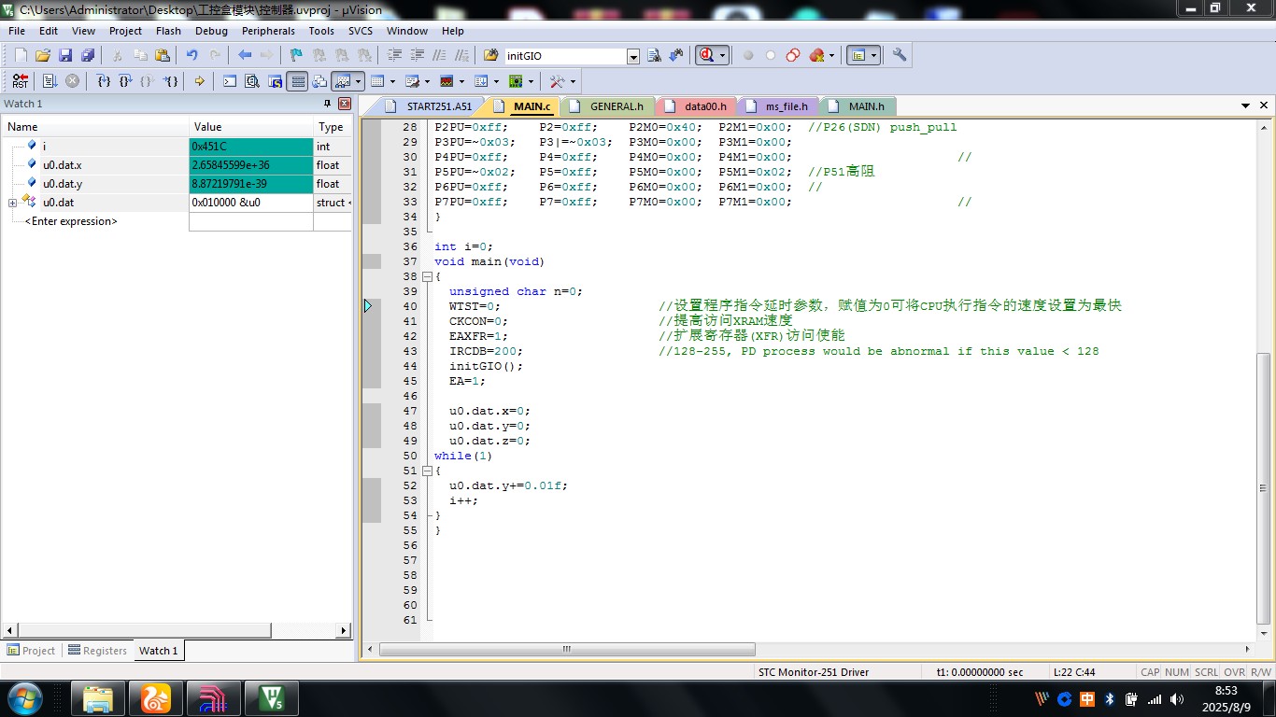Click the Find icon beside search box
This screenshot has width=1276, height=717.
click(654, 55)
